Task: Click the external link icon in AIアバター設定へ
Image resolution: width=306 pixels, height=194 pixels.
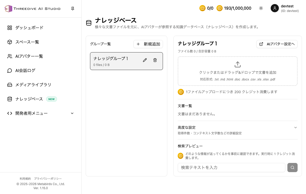Action: pos(261,44)
